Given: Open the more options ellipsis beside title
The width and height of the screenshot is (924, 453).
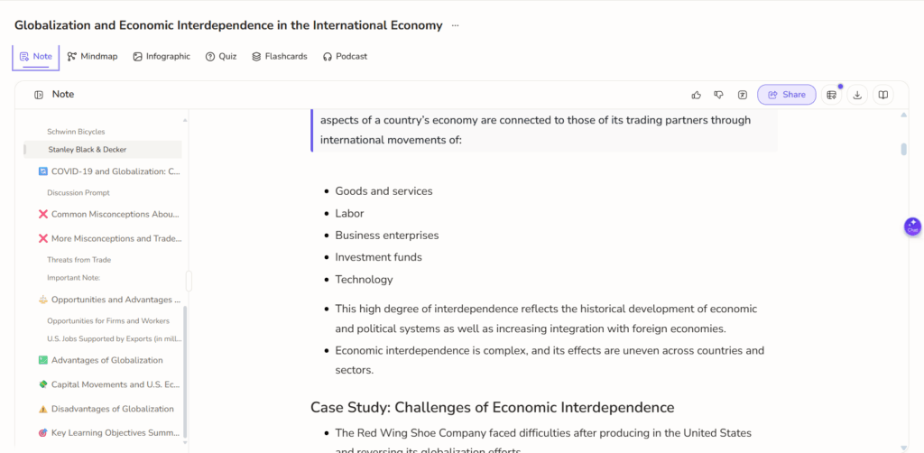Looking at the screenshot, I should point(455,25).
